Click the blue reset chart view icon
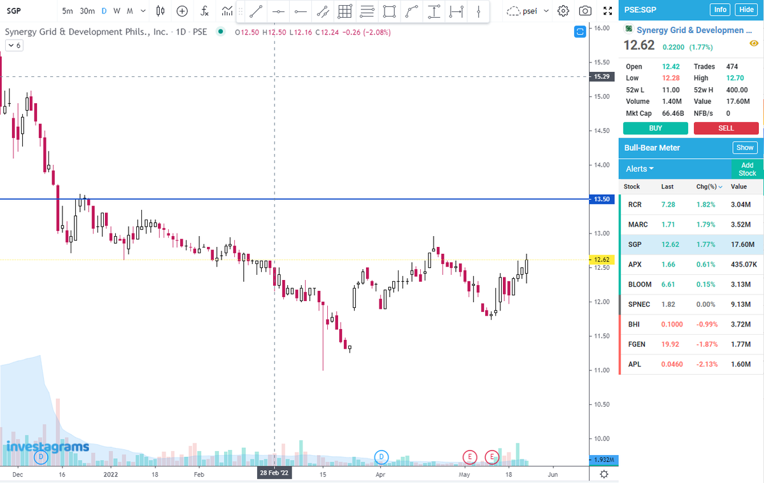The width and height of the screenshot is (764, 483). click(x=579, y=32)
